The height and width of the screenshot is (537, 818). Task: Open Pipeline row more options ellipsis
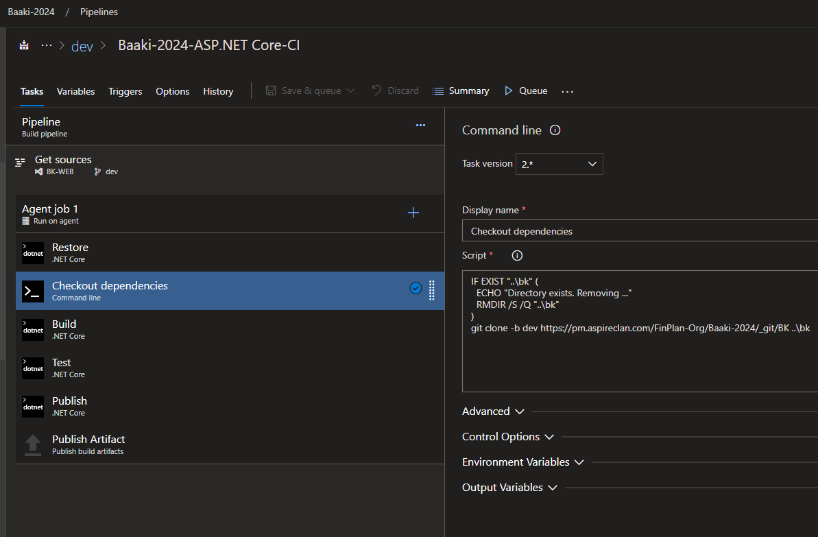click(x=420, y=126)
